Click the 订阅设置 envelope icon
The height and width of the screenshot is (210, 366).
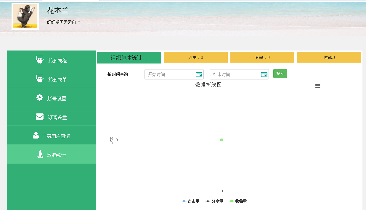(40, 116)
